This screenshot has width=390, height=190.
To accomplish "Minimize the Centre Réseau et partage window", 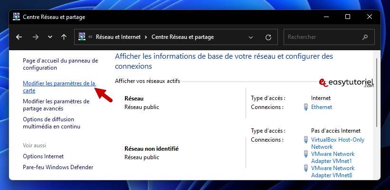I will [326, 17].
